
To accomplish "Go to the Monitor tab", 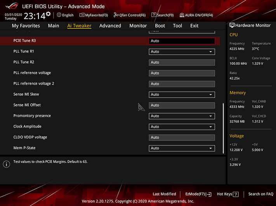I will (138, 26).
